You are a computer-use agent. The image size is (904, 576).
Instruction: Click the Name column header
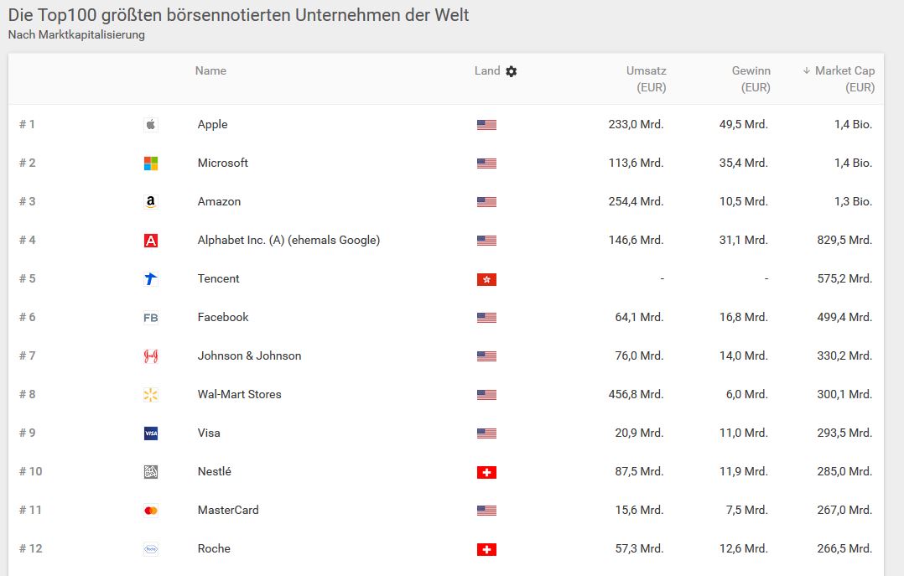coord(210,71)
